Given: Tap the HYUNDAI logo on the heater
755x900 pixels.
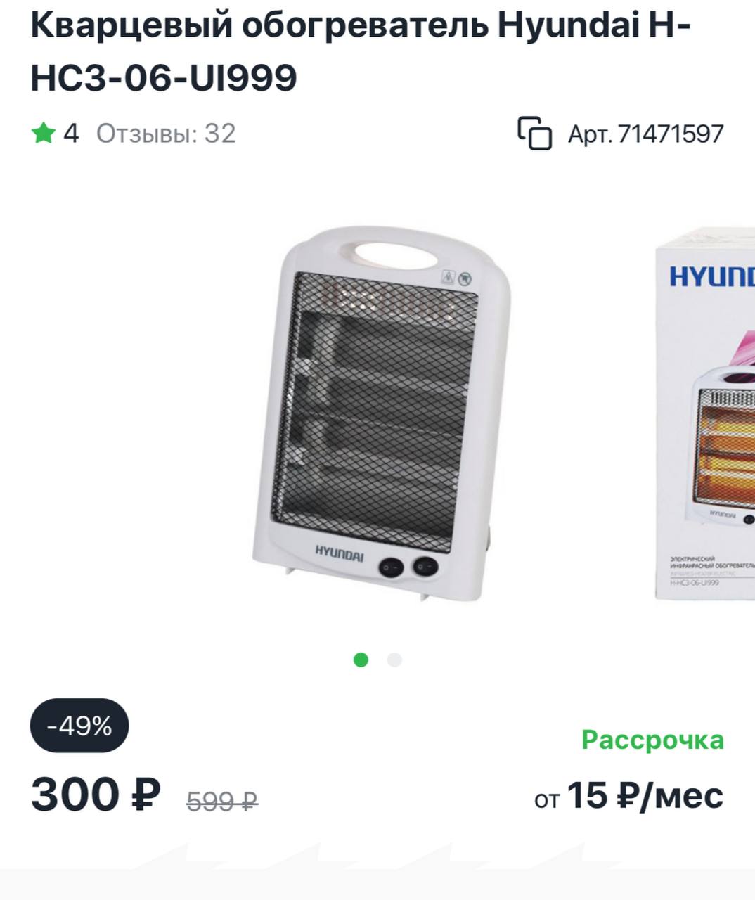Looking at the screenshot, I should (x=340, y=554).
